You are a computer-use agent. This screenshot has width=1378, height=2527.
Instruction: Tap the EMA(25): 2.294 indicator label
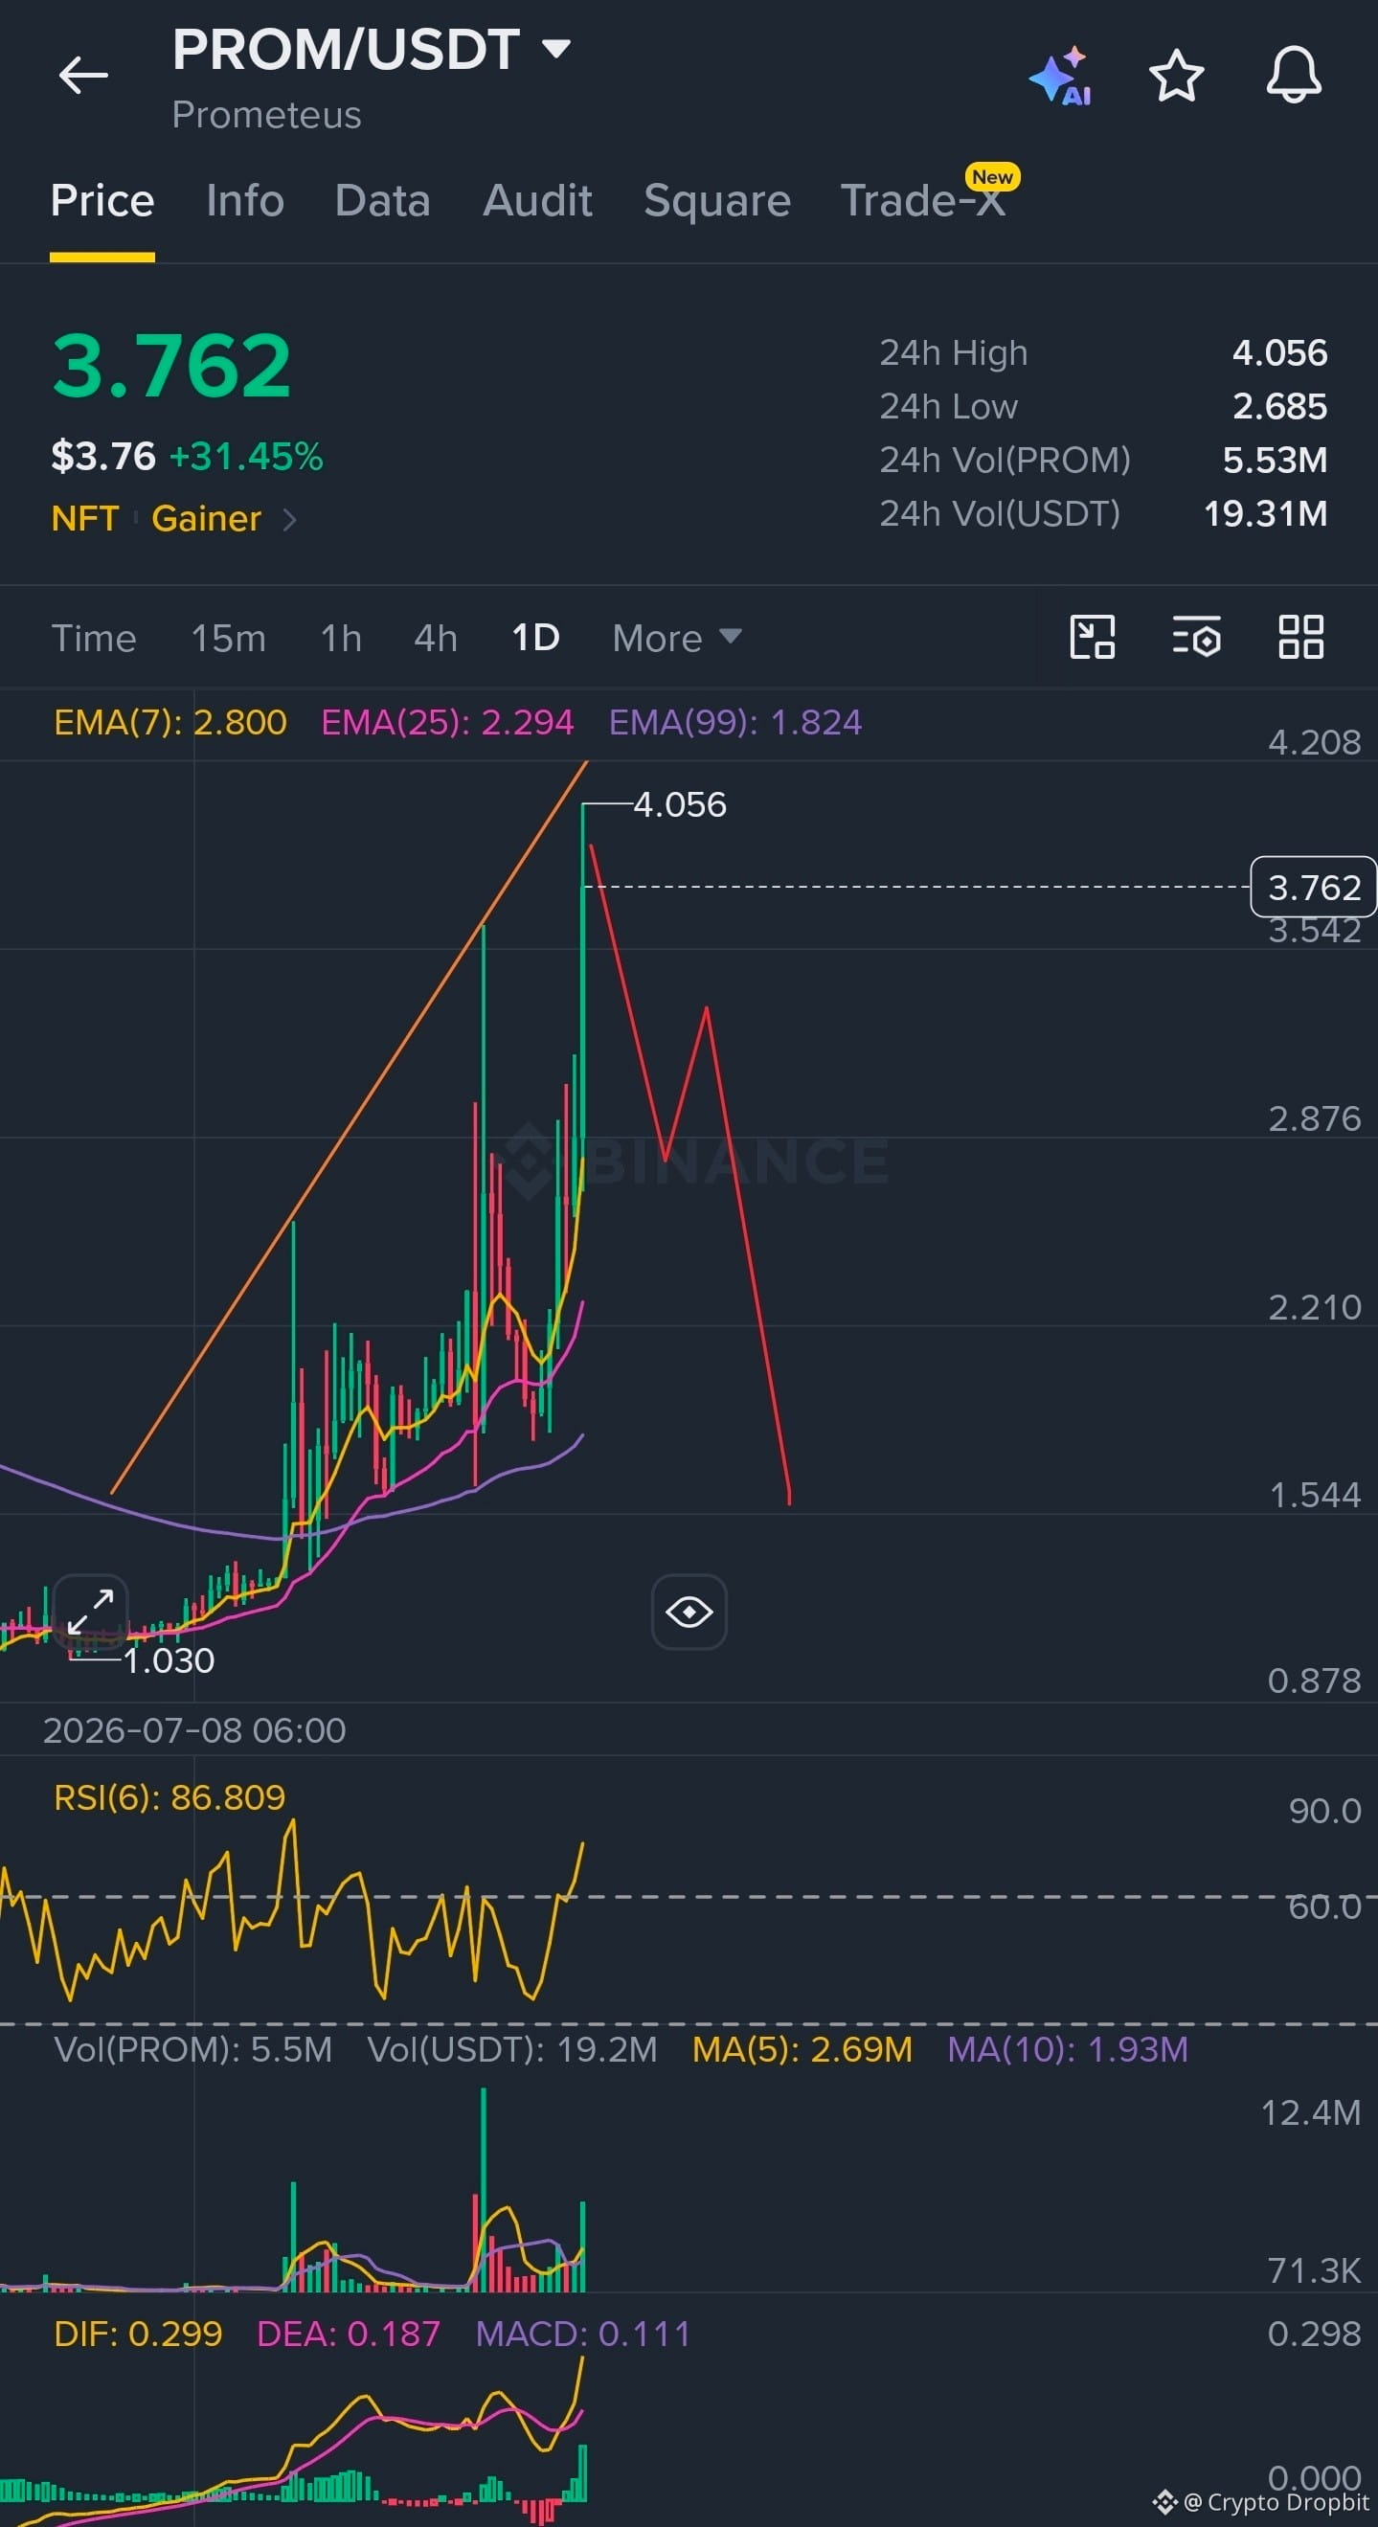[x=447, y=723]
